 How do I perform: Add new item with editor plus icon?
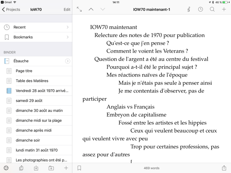click(224, 10)
